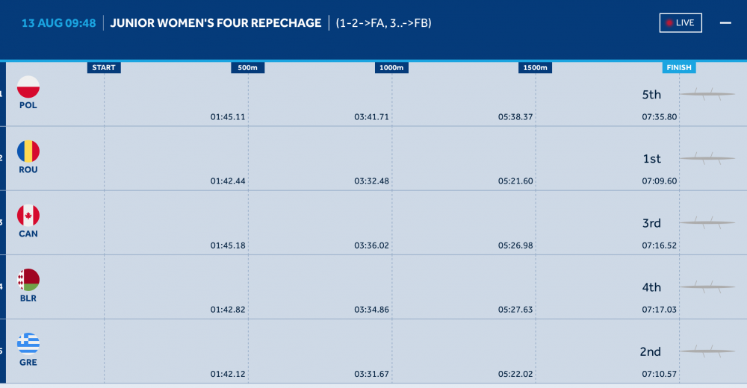Select Romania's boat icon at finish

707,158
